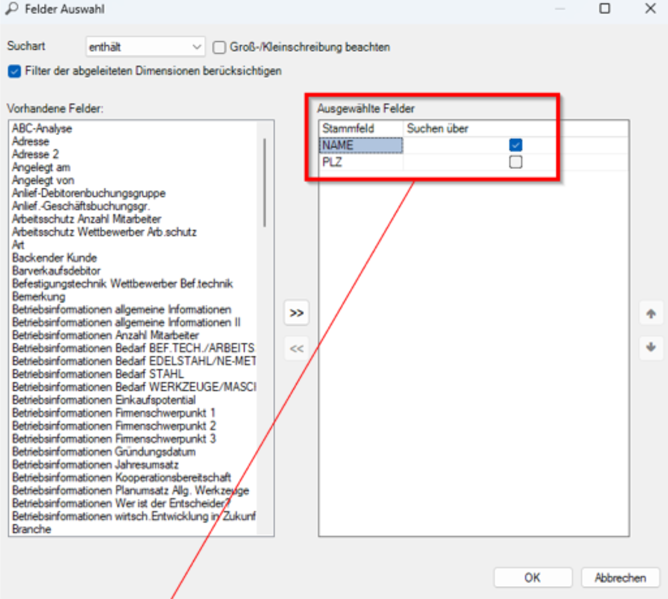Add field using the >> button
668x599 pixels.
pos(297,313)
